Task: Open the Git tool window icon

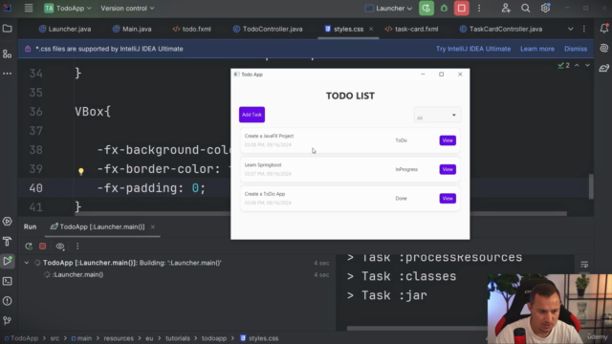Action: (7, 321)
